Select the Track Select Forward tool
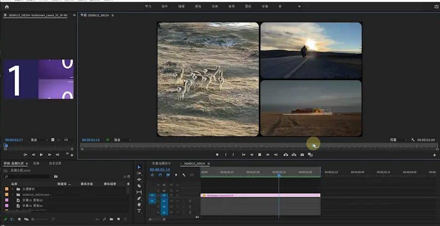Viewport: 440px width, 226px height. point(139,173)
